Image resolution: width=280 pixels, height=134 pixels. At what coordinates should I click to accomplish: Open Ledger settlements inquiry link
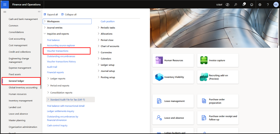61,111
